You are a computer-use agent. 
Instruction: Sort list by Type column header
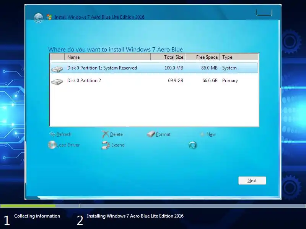(x=239, y=57)
